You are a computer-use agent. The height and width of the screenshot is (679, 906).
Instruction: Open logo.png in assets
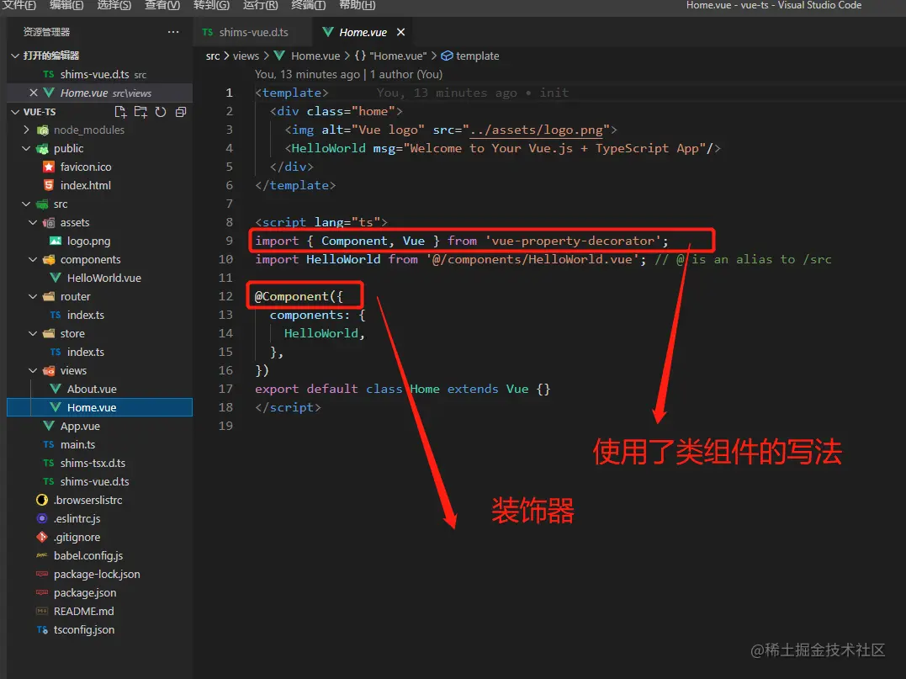[x=99, y=241]
